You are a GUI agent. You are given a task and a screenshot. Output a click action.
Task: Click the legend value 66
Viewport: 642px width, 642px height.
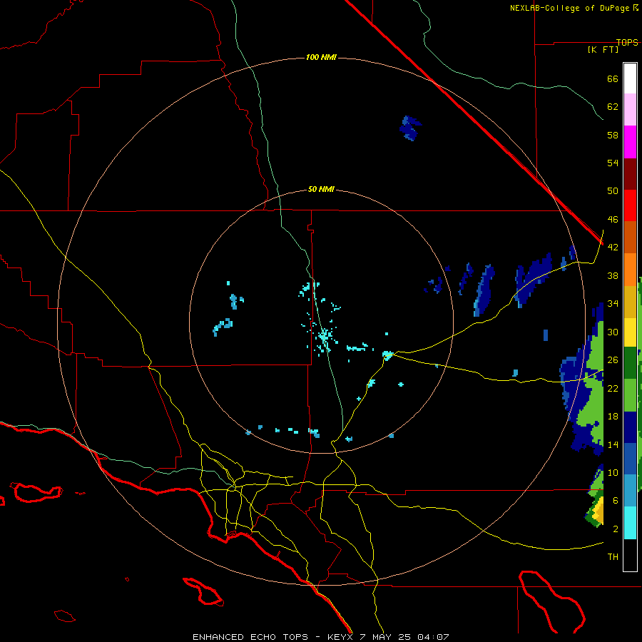click(613, 78)
